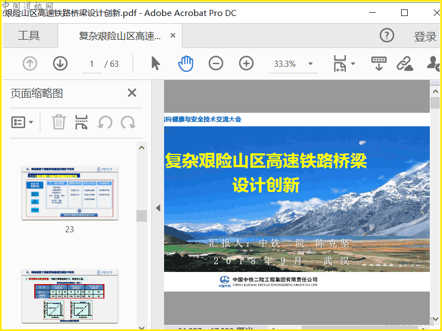The width and height of the screenshot is (442, 331).
Task: Go to next page arrow icon
Action: (60, 63)
